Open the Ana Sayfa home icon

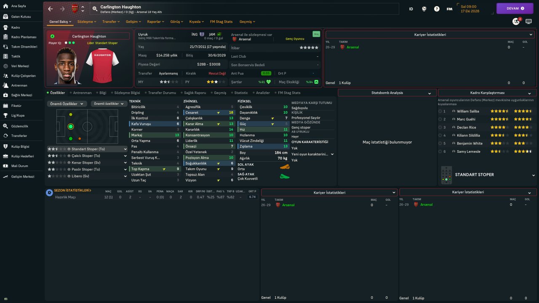pos(6,6)
